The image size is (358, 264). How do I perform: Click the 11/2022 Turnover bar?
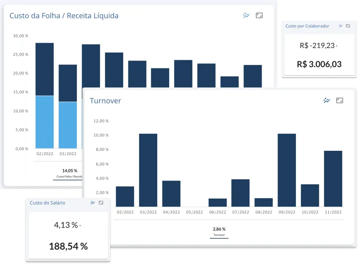pyautogui.click(x=333, y=179)
